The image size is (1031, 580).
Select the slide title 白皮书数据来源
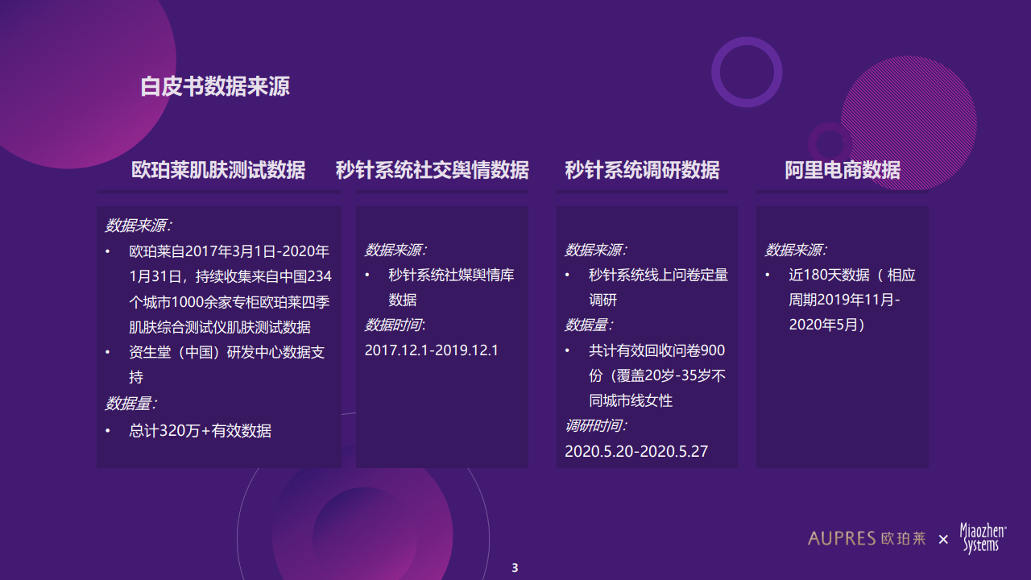215,86
